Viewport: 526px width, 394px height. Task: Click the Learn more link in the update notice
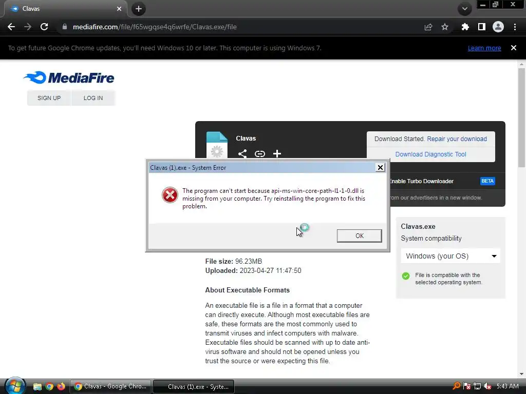484,48
